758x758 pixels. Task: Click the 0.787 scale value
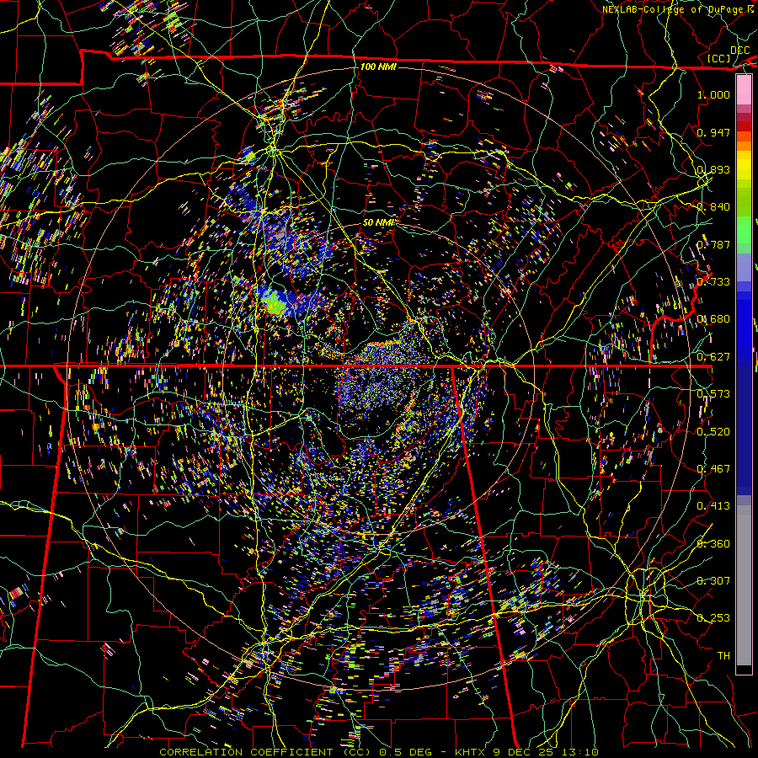coord(713,244)
